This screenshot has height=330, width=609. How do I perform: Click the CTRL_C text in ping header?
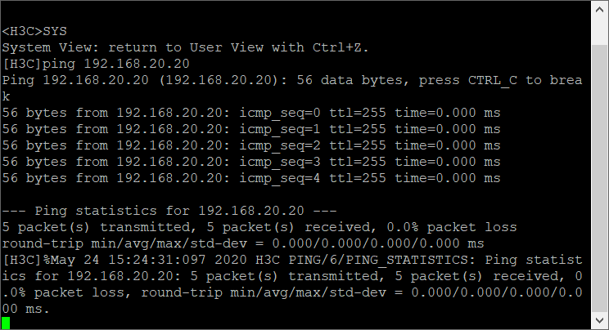486,80
